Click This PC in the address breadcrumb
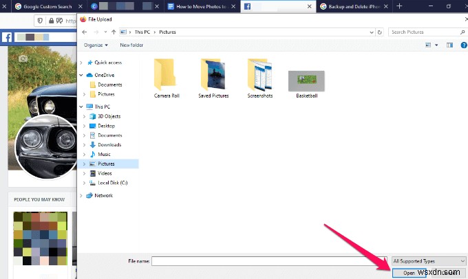The image size is (468, 279). point(142,32)
